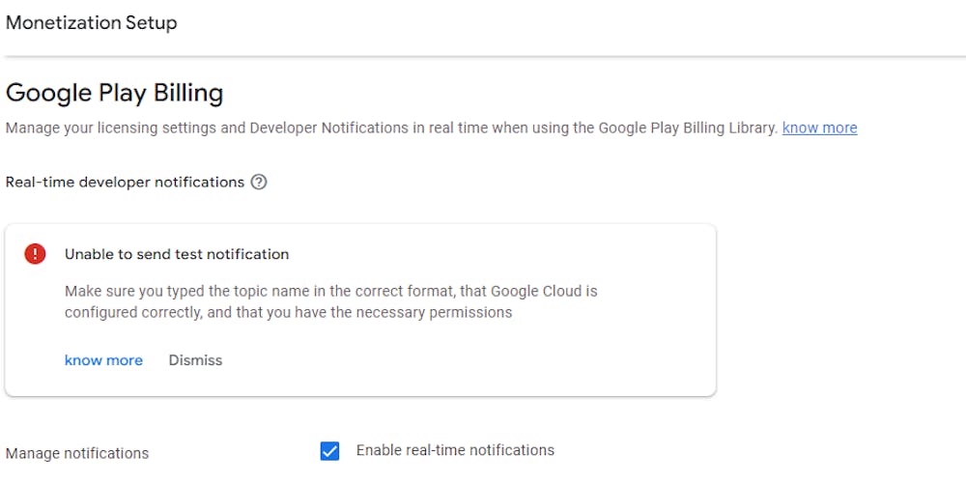Open the know more link in error card
The image size is (966, 484).
coord(103,360)
